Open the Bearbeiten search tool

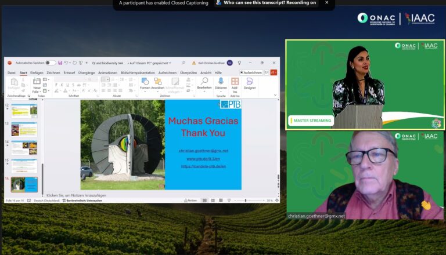click(204, 83)
